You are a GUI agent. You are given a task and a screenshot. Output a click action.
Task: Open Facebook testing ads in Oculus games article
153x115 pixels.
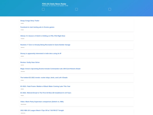37,27
